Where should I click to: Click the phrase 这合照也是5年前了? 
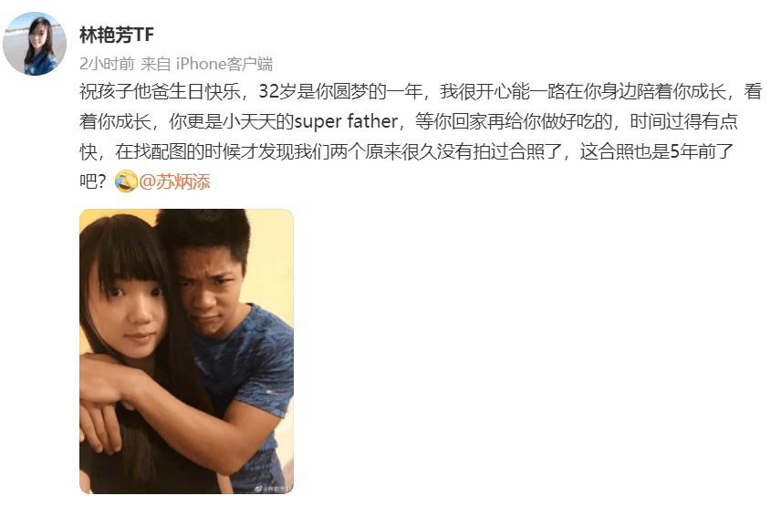pyautogui.click(x=657, y=151)
